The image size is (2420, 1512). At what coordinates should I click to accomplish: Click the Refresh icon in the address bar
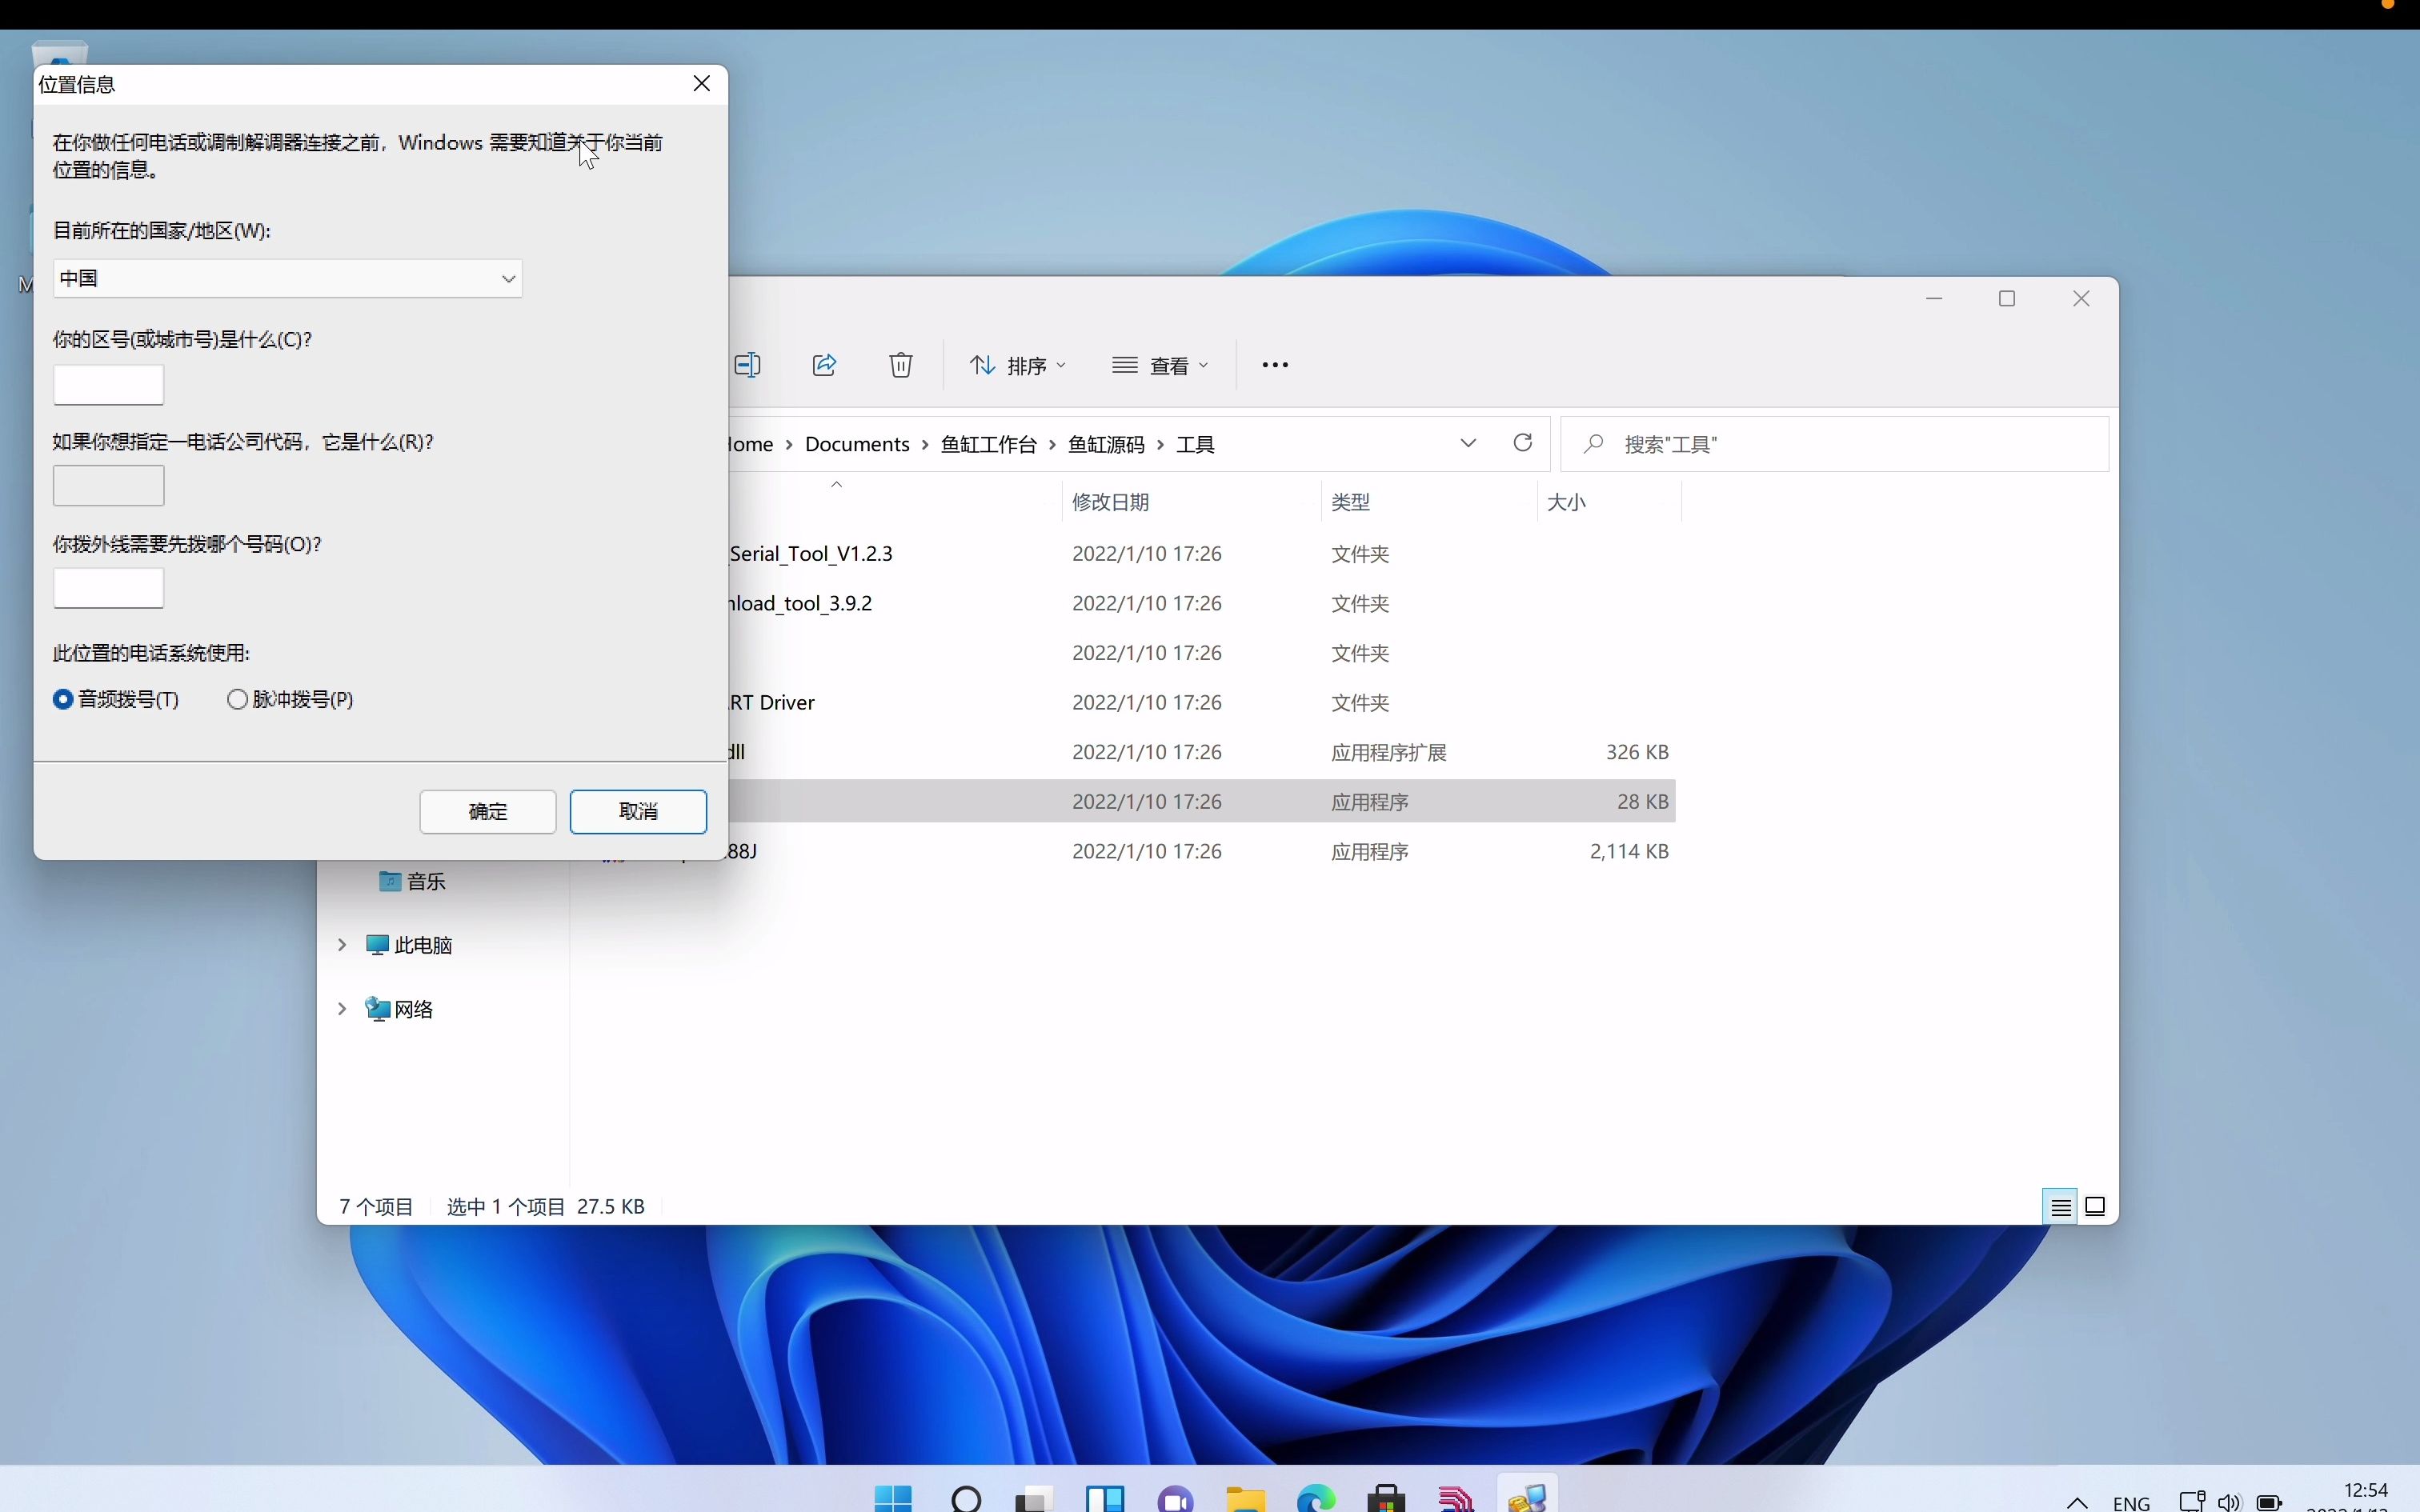coord(1521,443)
